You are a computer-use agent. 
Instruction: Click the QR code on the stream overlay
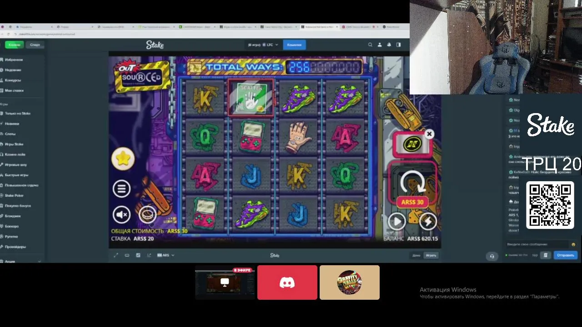(550, 205)
